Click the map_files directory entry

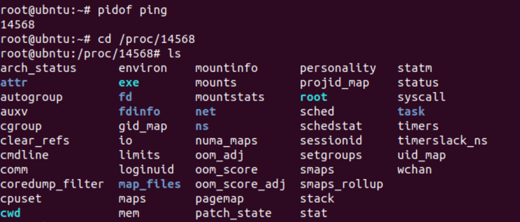point(150,184)
